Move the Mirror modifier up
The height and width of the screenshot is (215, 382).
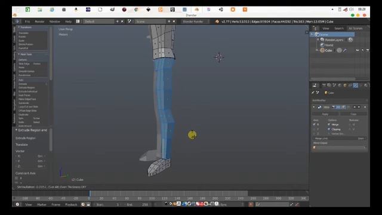[355, 107]
